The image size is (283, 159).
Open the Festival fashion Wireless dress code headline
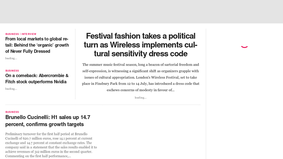coord(140,45)
